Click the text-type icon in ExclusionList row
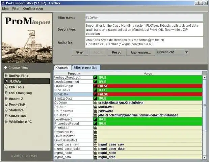 point(95,132)
